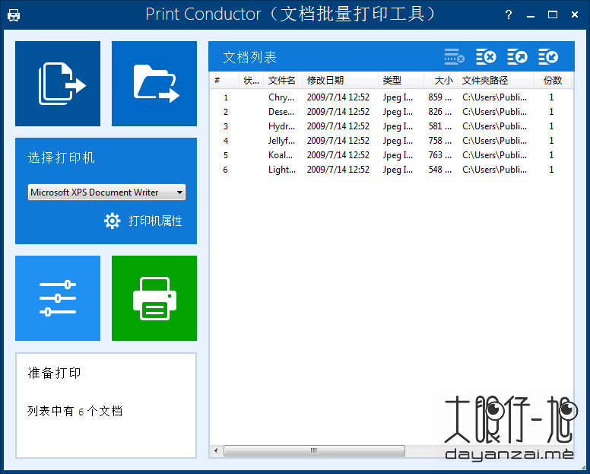Viewport: 590px width, 474px height.
Task: Maximize the Print Conductor window
Action: coord(553,14)
